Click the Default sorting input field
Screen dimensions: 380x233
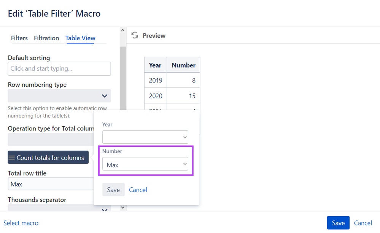click(x=59, y=68)
